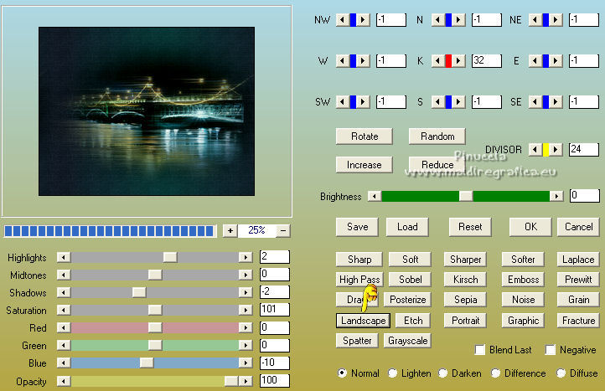Cancel the filter dialog

(x=579, y=227)
